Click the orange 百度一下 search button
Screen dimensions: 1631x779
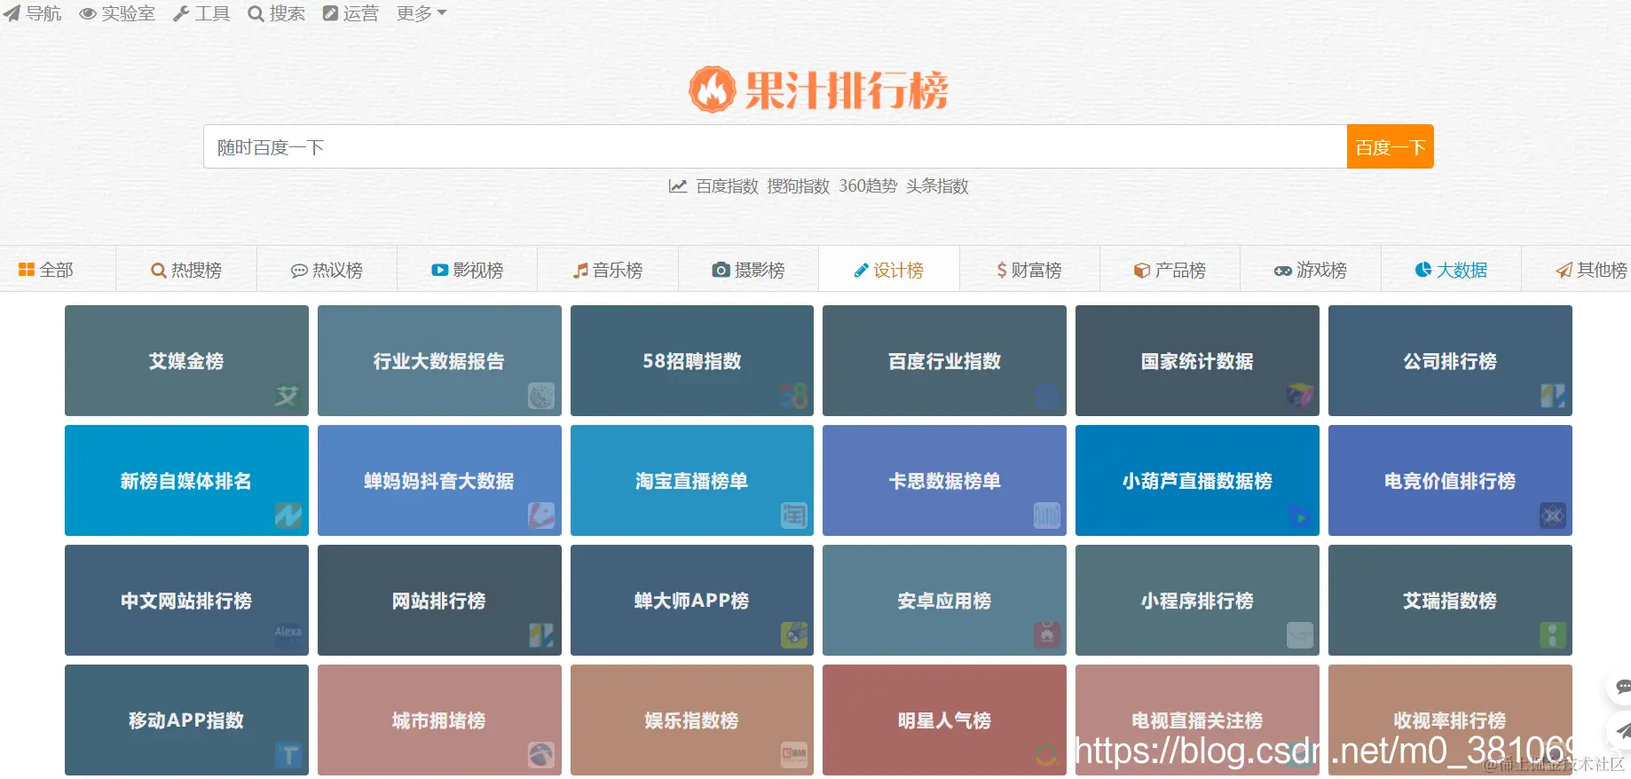coord(1390,146)
